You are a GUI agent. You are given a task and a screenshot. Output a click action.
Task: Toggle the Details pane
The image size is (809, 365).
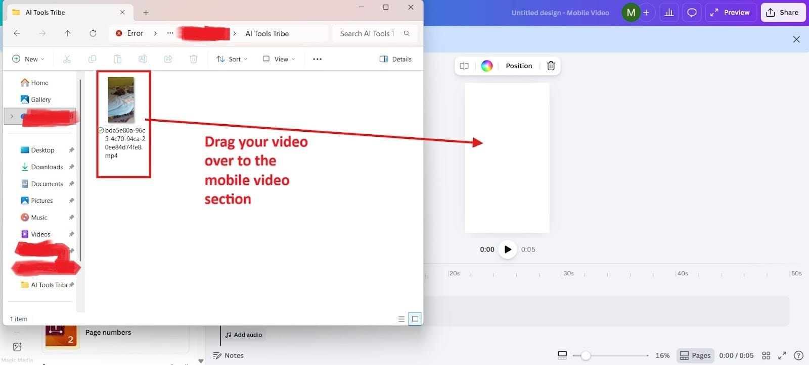coord(395,59)
